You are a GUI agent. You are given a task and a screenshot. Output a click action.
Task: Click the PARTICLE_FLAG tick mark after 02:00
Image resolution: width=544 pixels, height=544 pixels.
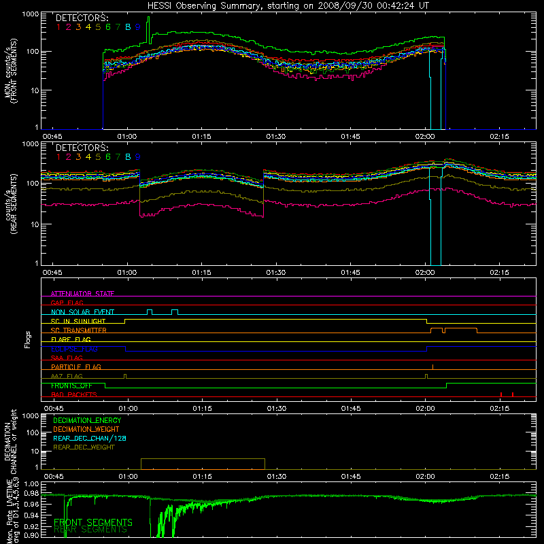[432, 367]
